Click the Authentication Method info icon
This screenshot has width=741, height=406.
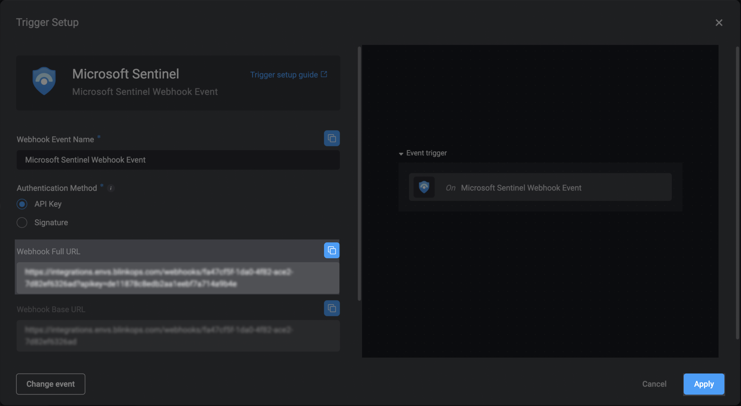click(111, 188)
